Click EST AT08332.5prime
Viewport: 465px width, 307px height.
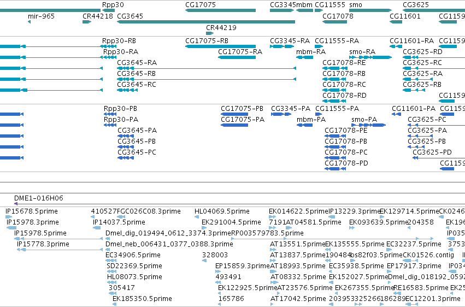298,278
